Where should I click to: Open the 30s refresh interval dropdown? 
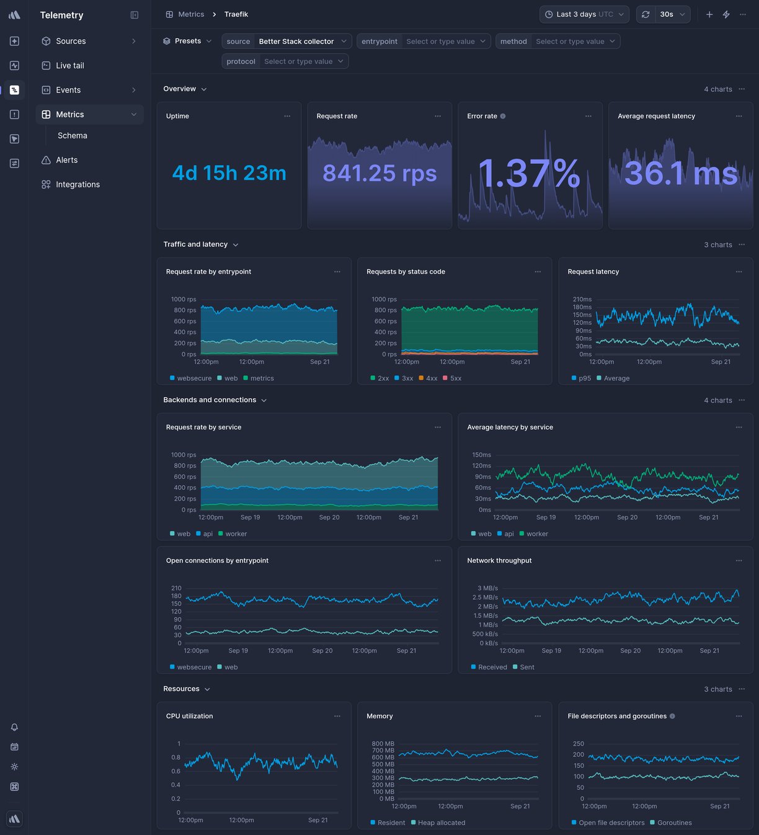(x=673, y=14)
